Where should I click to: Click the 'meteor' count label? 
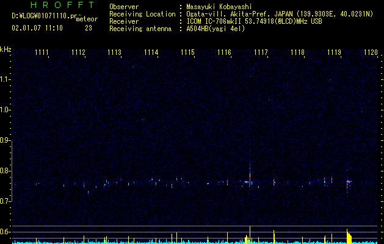click(x=87, y=19)
